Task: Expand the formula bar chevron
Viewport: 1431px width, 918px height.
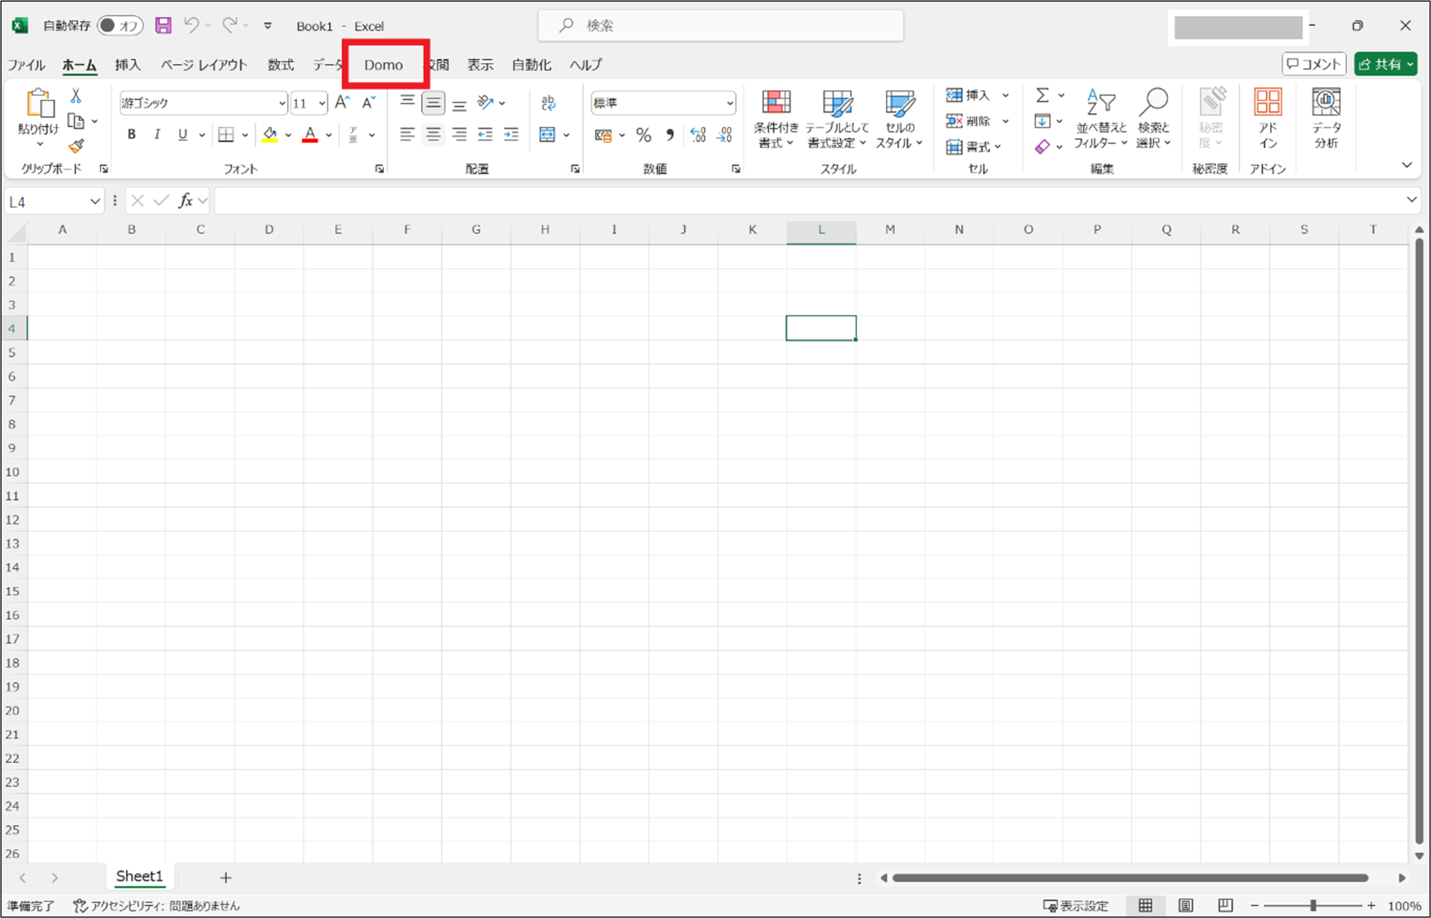Action: tap(1411, 200)
